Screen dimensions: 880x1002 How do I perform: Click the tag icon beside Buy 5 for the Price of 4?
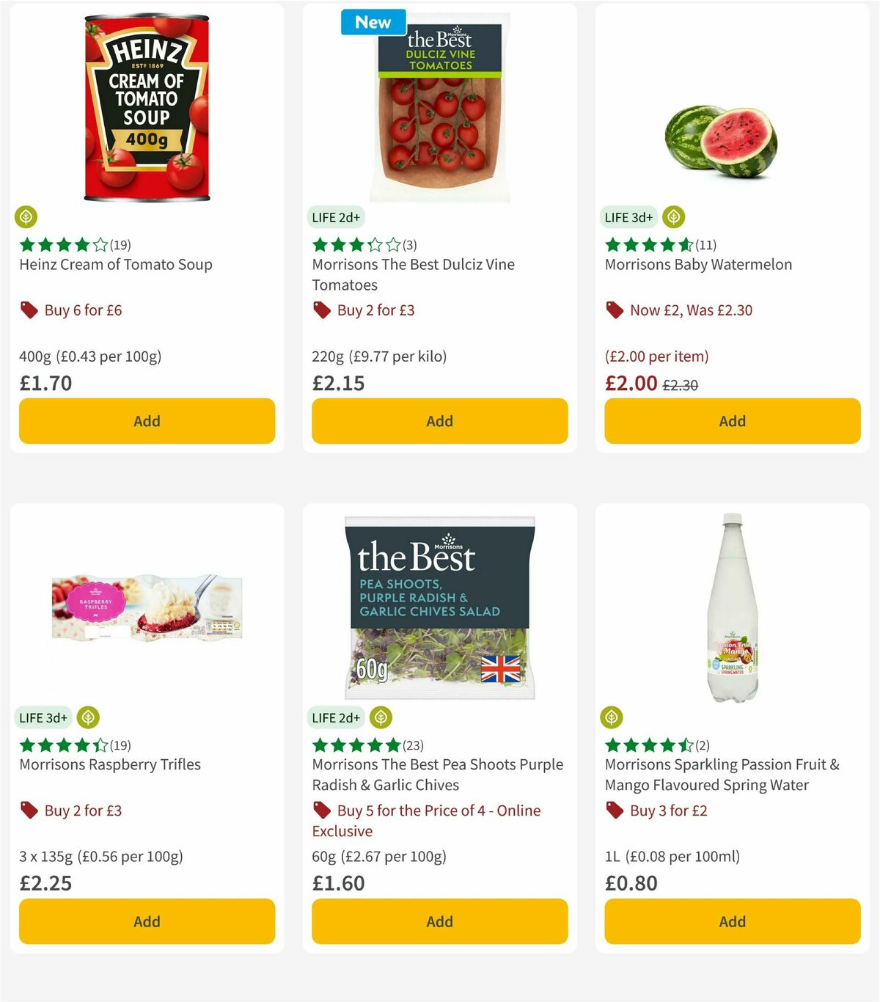321,811
